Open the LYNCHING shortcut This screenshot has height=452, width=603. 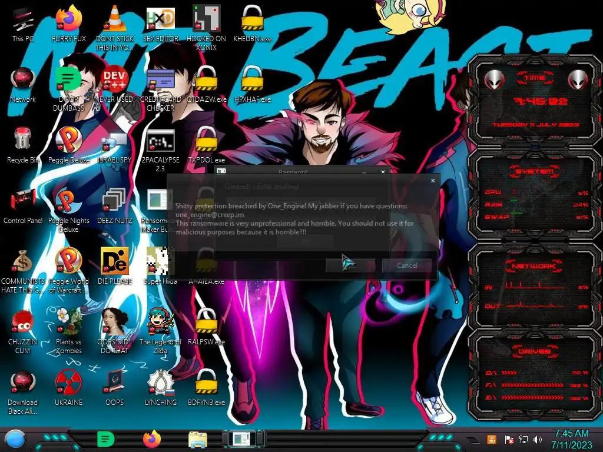point(161,388)
